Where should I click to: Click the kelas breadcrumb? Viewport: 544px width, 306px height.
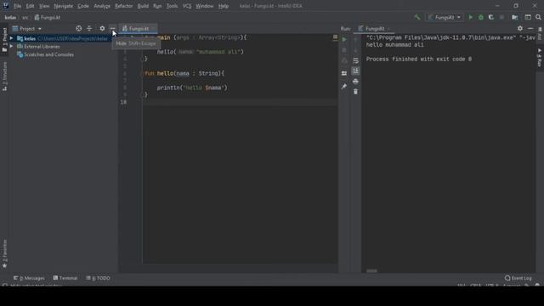click(x=10, y=17)
